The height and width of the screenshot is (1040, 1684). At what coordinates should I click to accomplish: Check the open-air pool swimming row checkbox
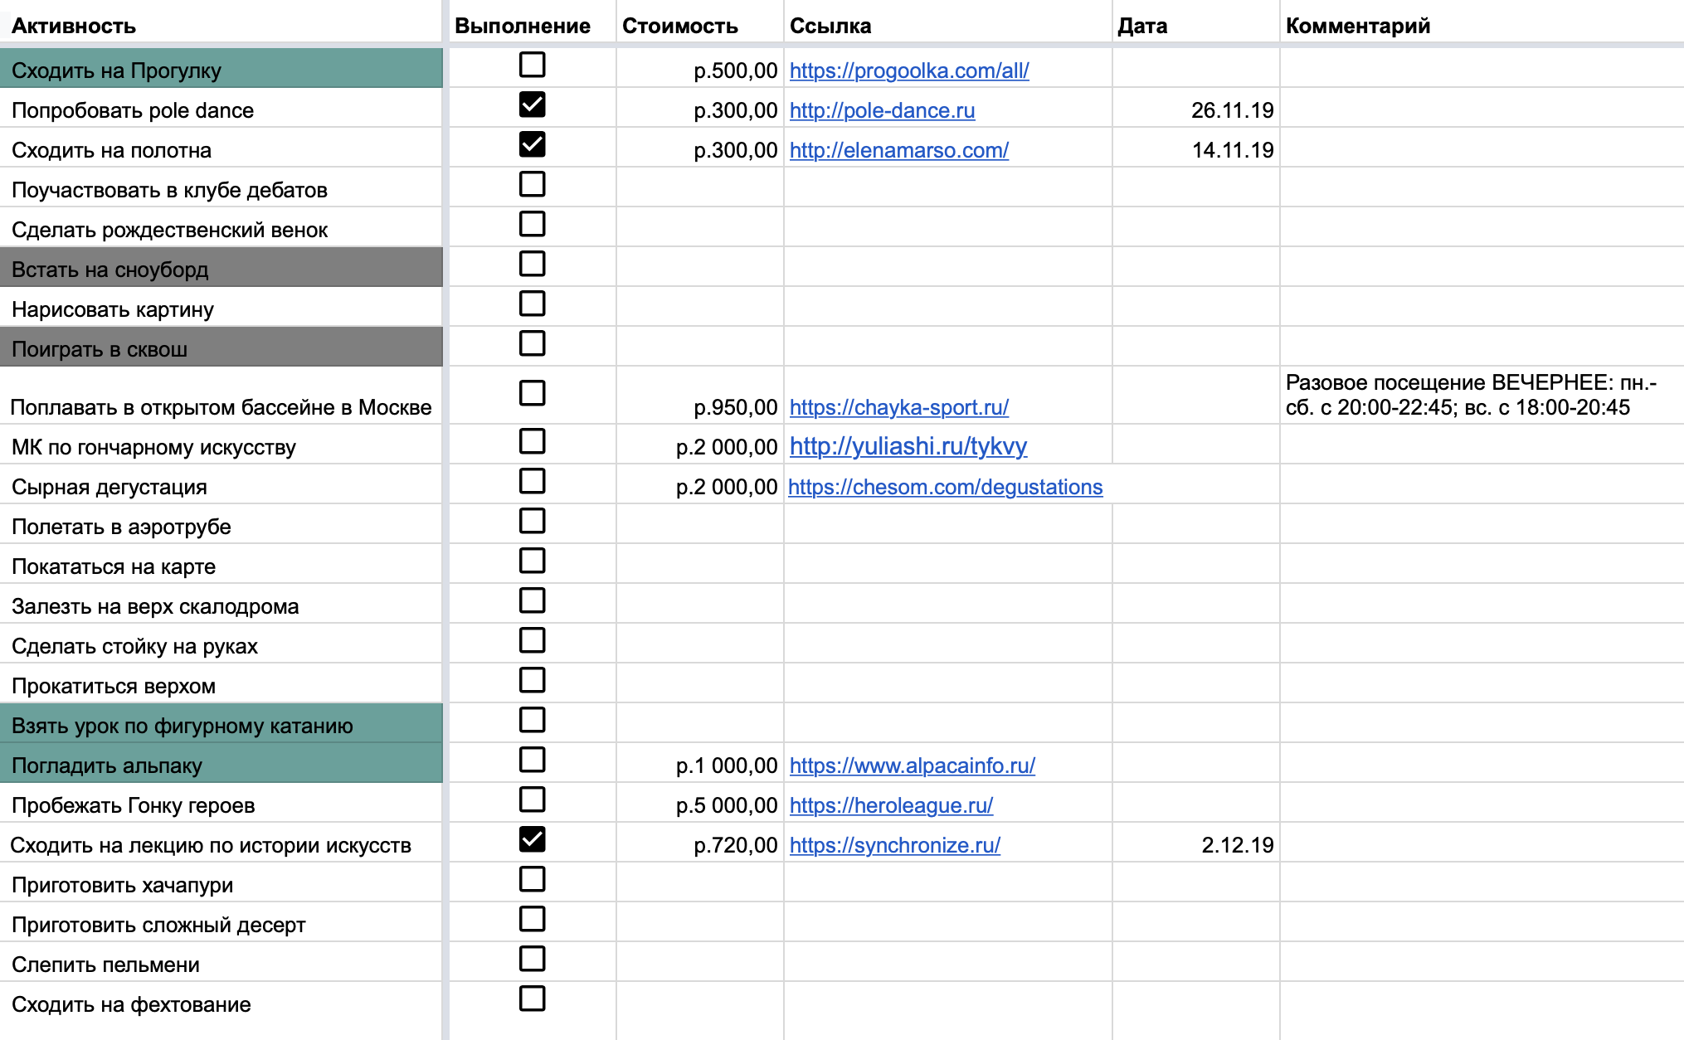[532, 393]
